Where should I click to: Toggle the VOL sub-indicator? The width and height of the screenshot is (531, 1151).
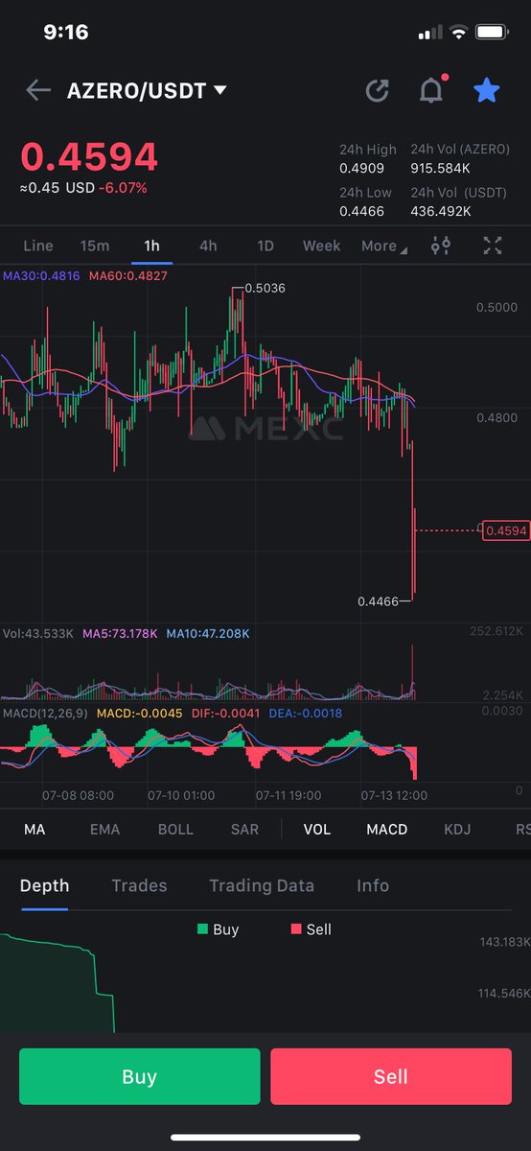[x=317, y=829]
